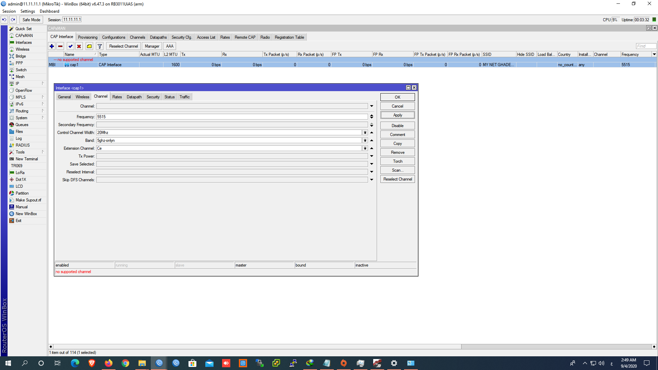The width and height of the screenshot is (658, 370).
Task: Disable interface using red X toolbar icon
Action: pyautogui.click(x=80, y=46)
